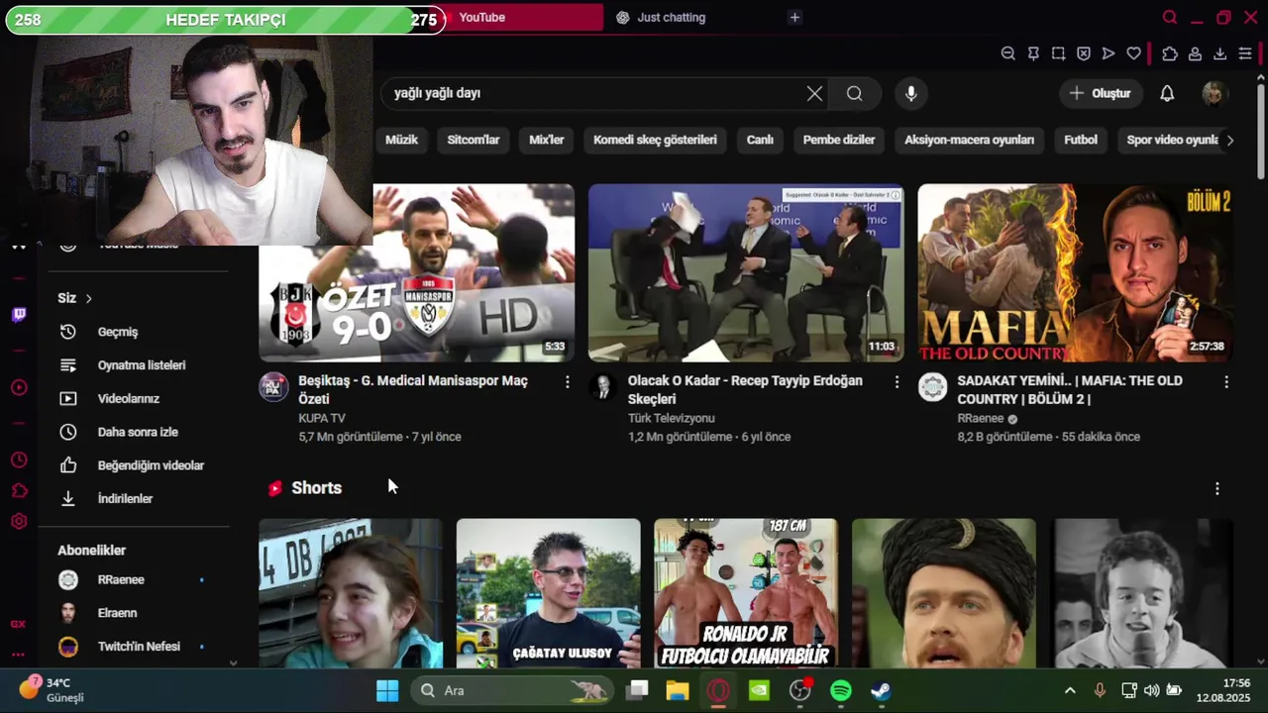Image resolution: width=1268 pixels, height=713 pixels.
Task: Open the YouTube account avatar menu
Action: pyautogui.click(x=1214, y=93)
